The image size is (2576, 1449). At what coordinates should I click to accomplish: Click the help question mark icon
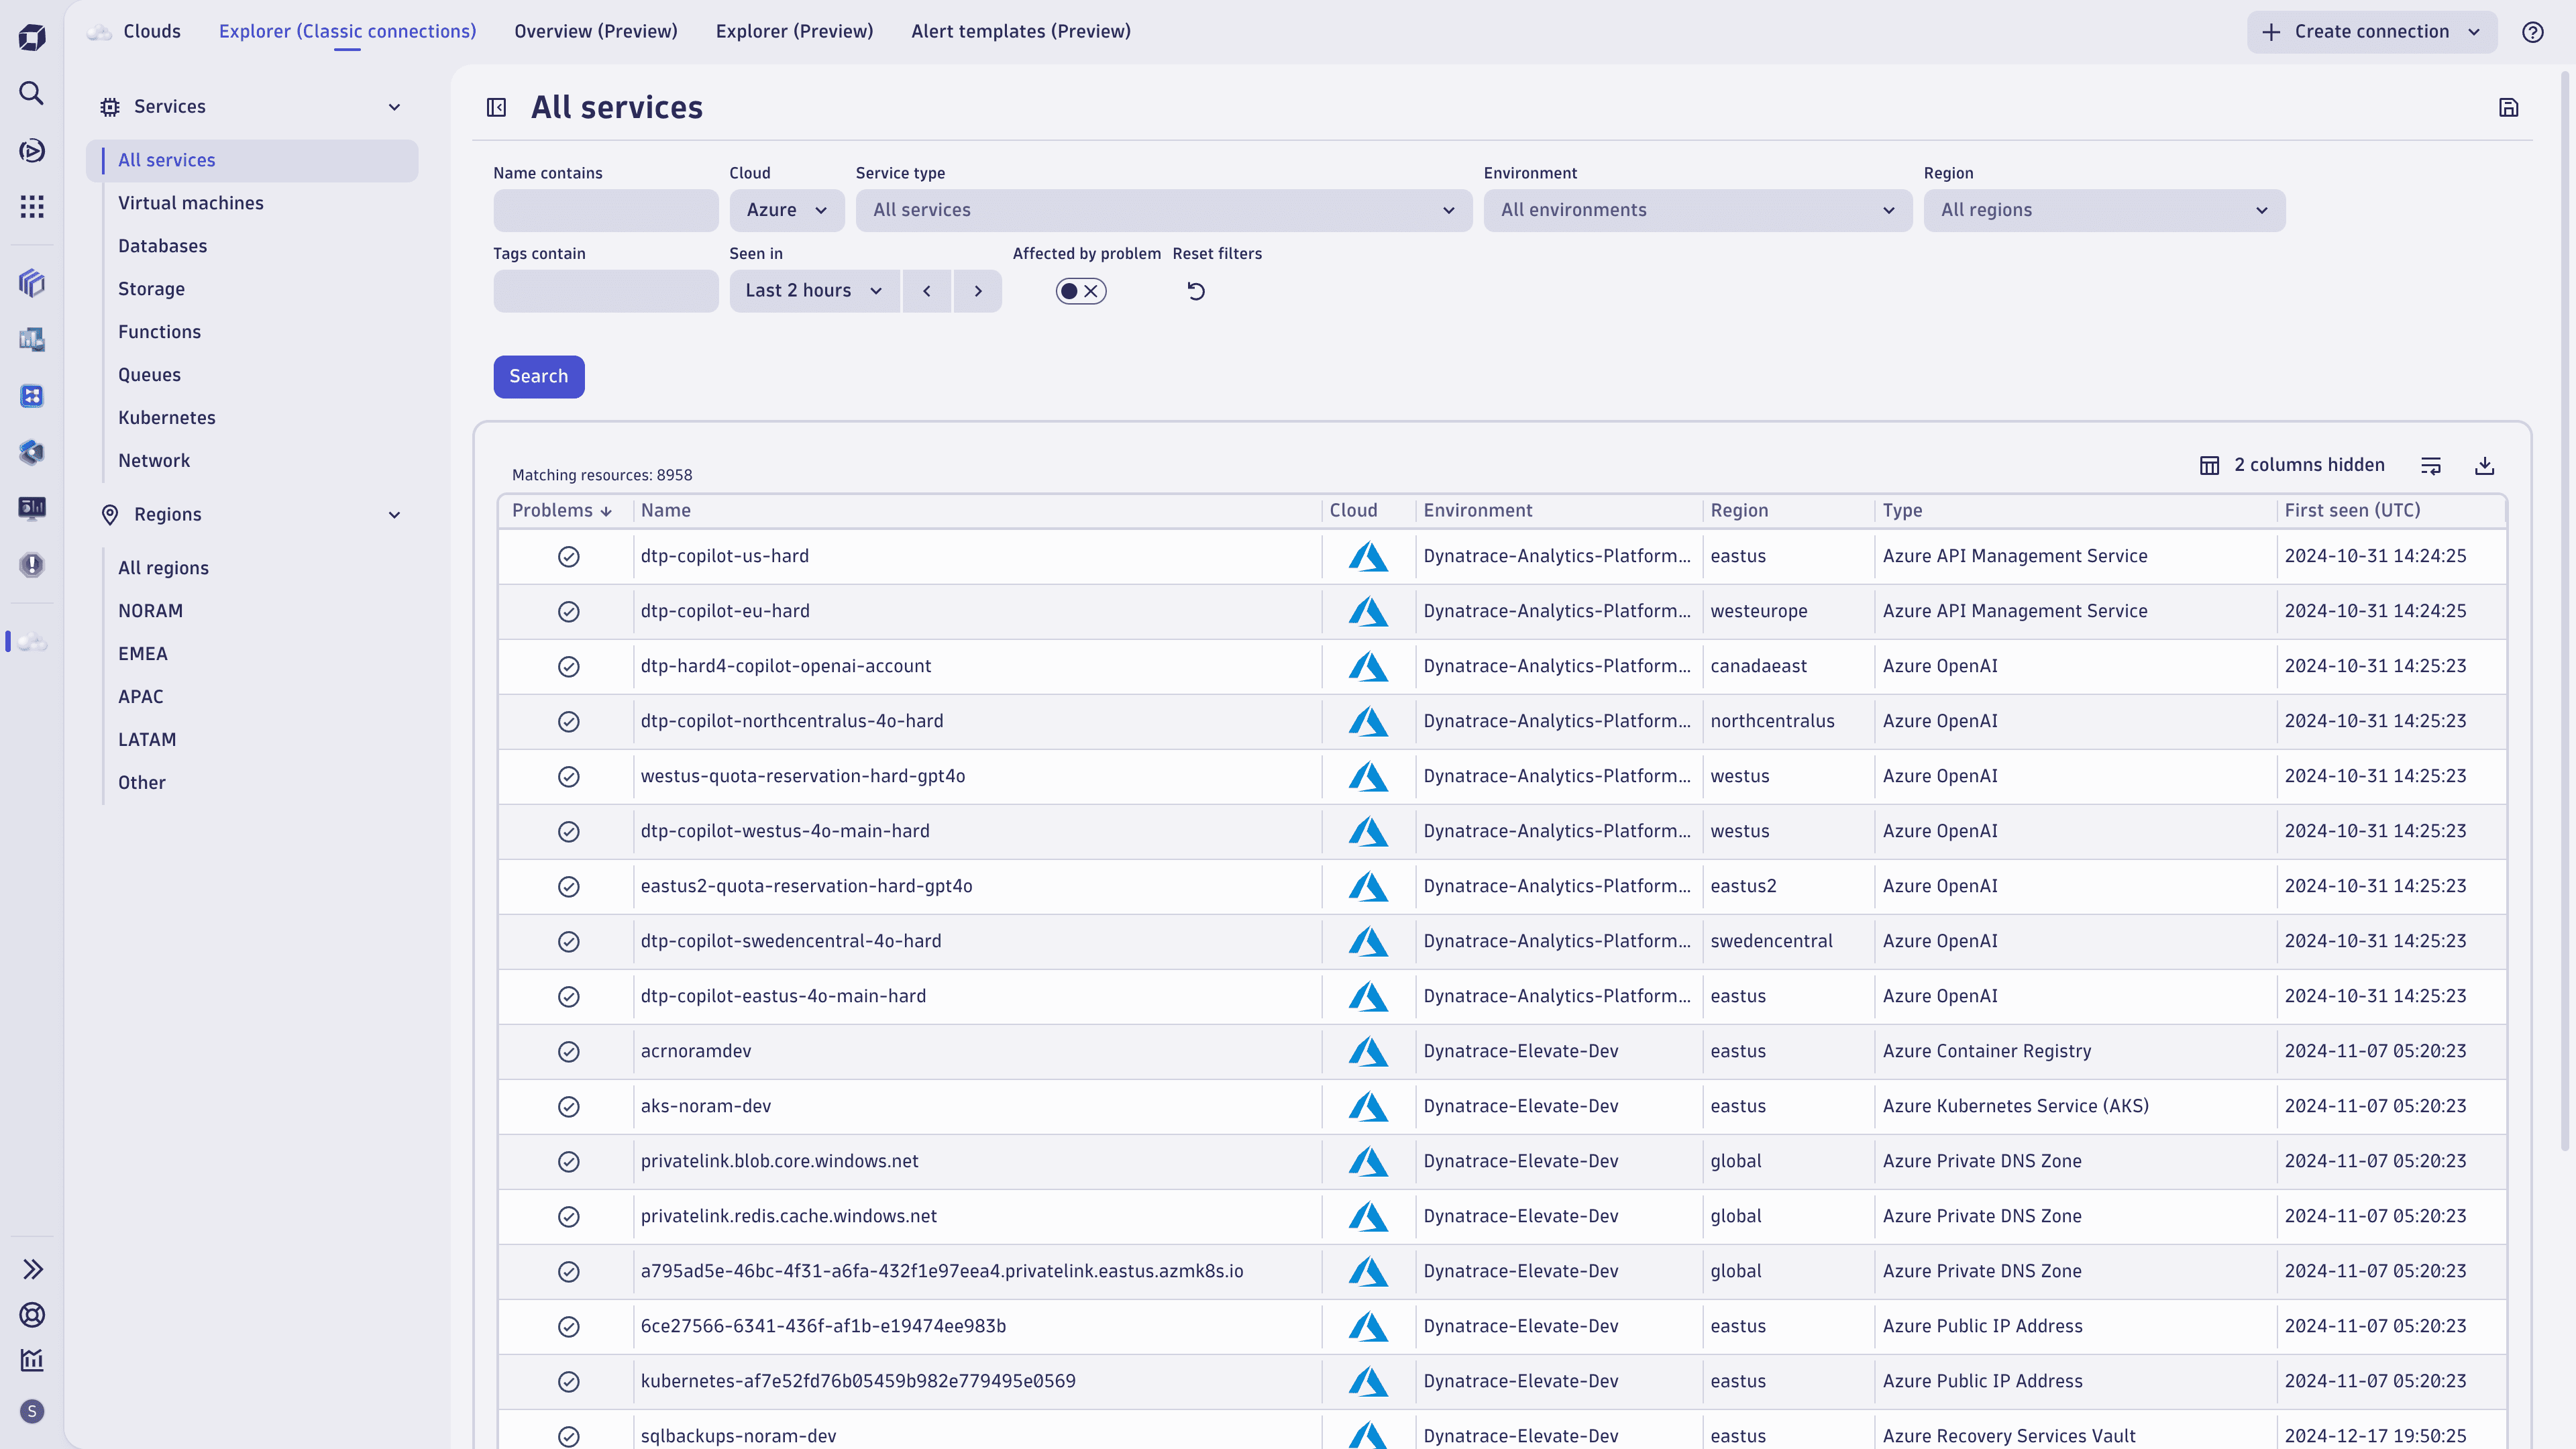[2532, 32]
